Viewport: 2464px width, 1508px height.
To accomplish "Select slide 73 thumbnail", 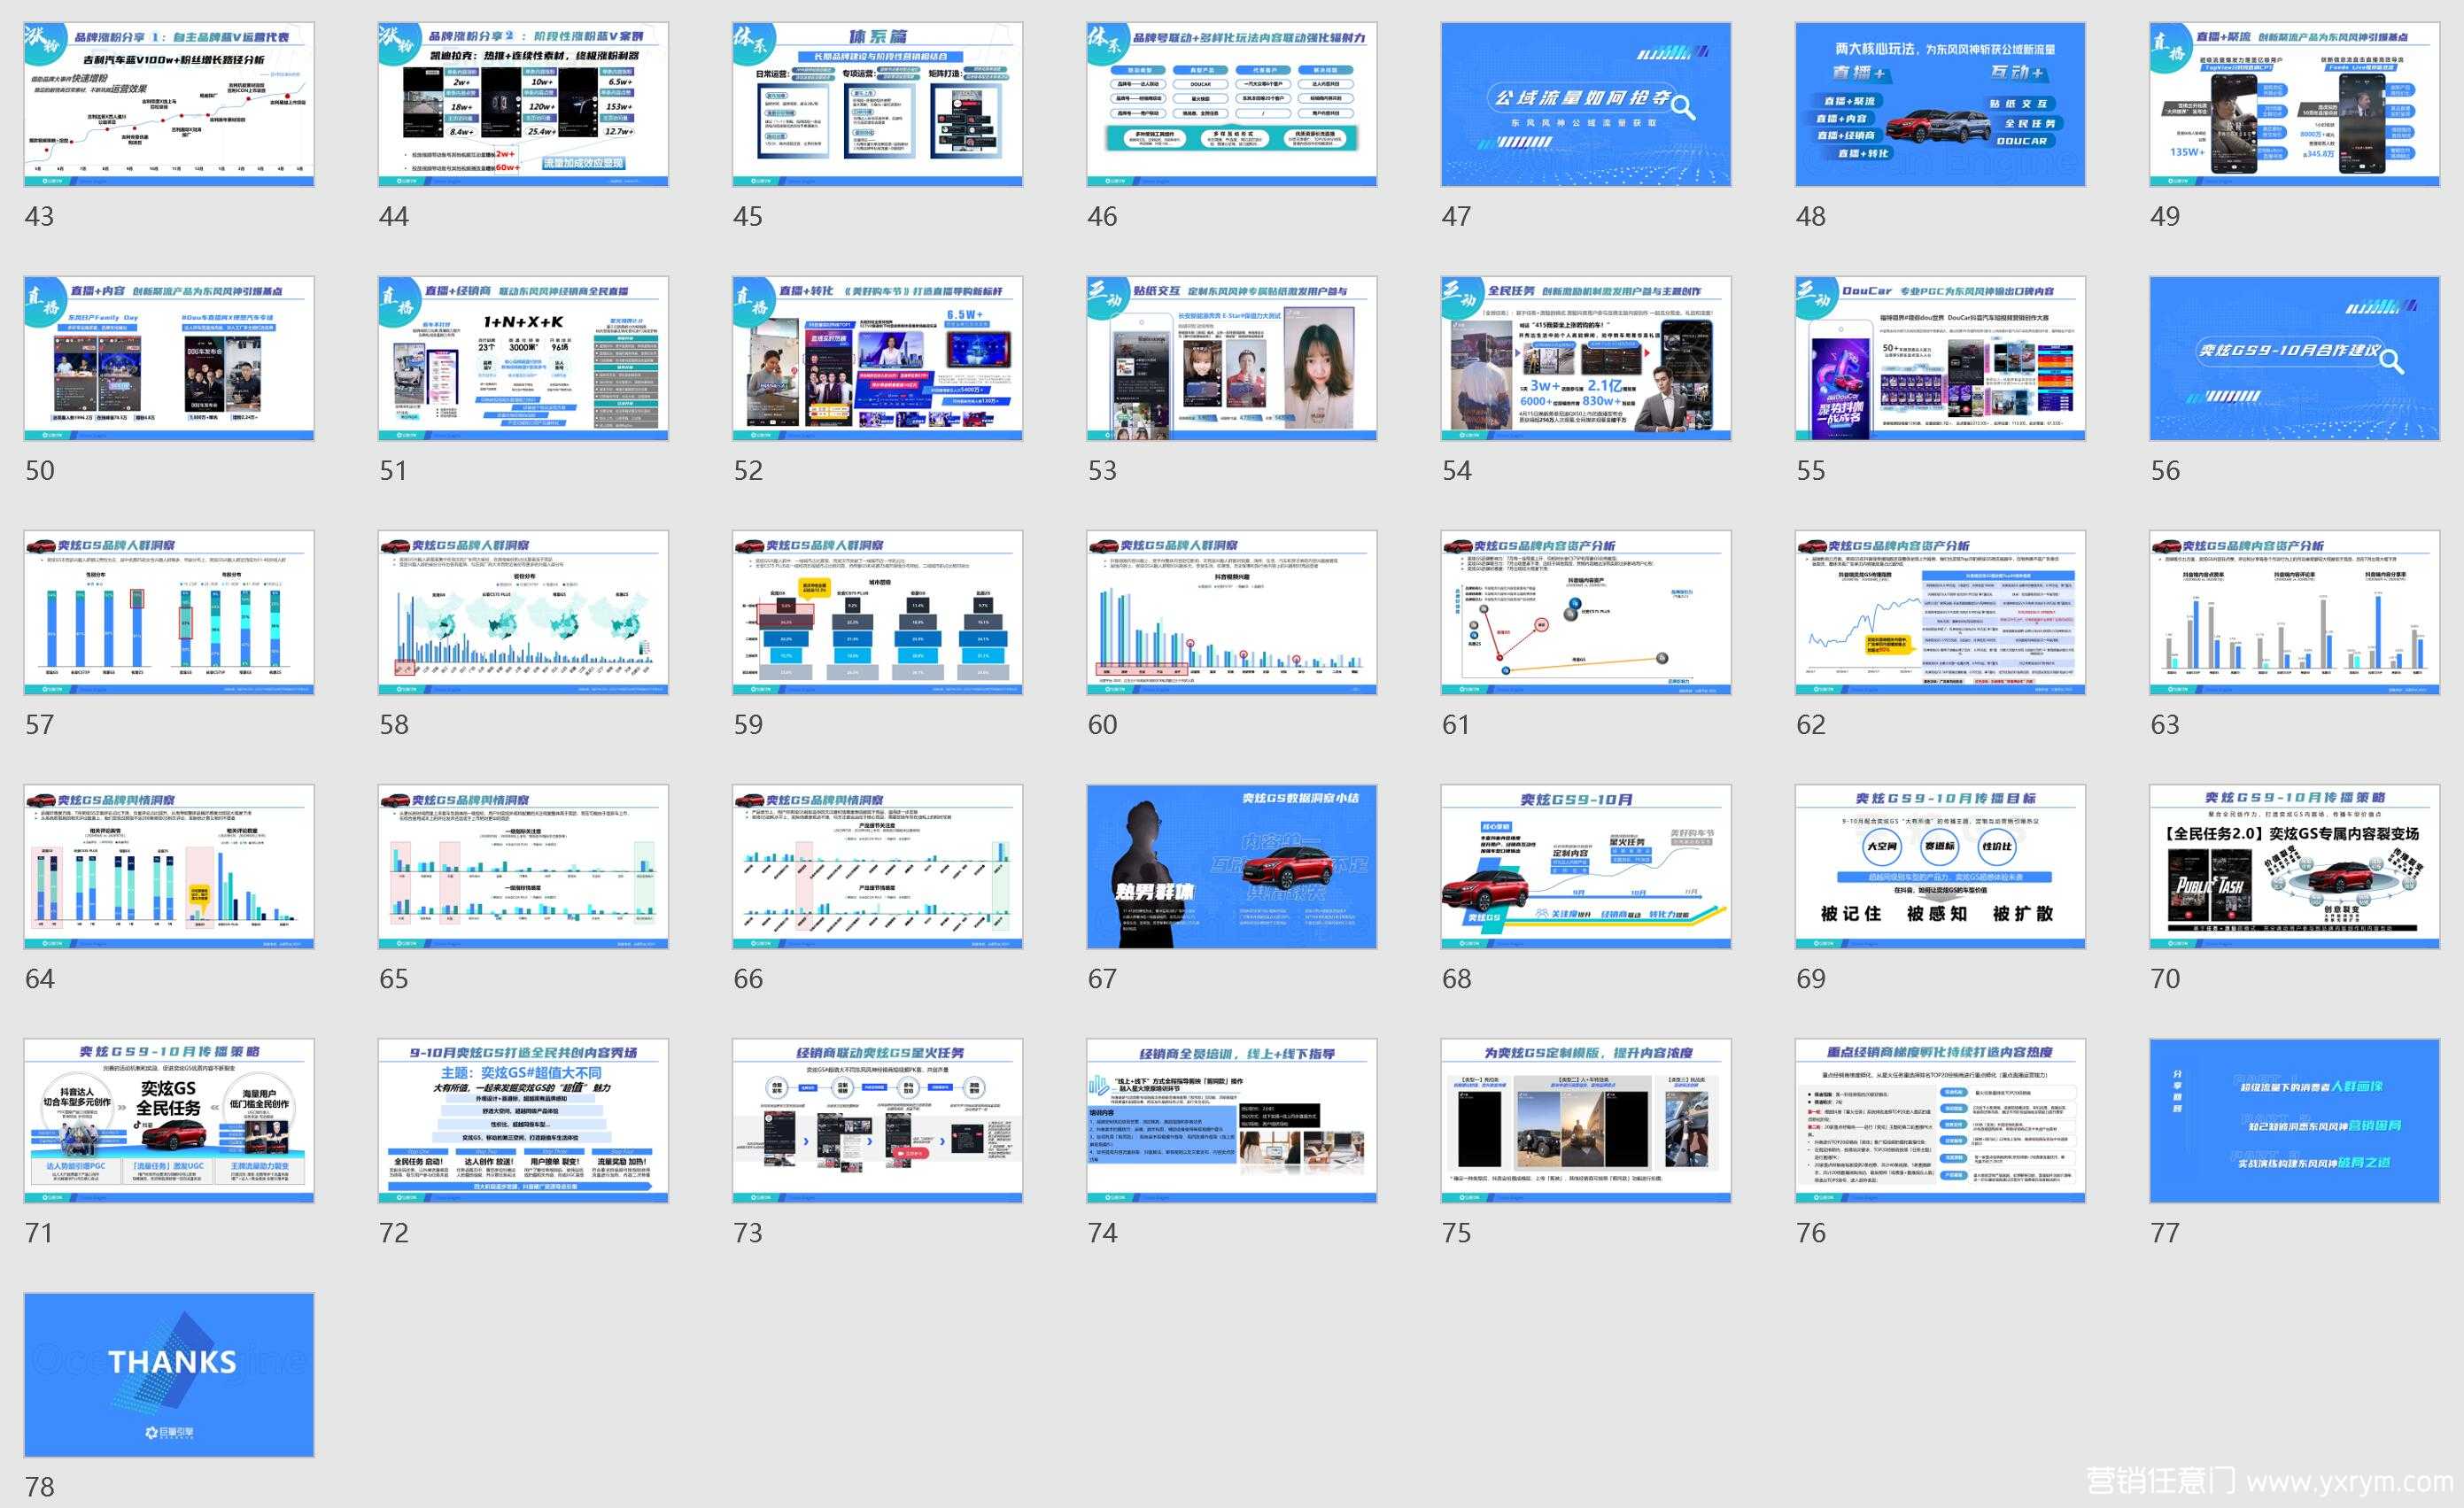I will tap(877, 1120).
